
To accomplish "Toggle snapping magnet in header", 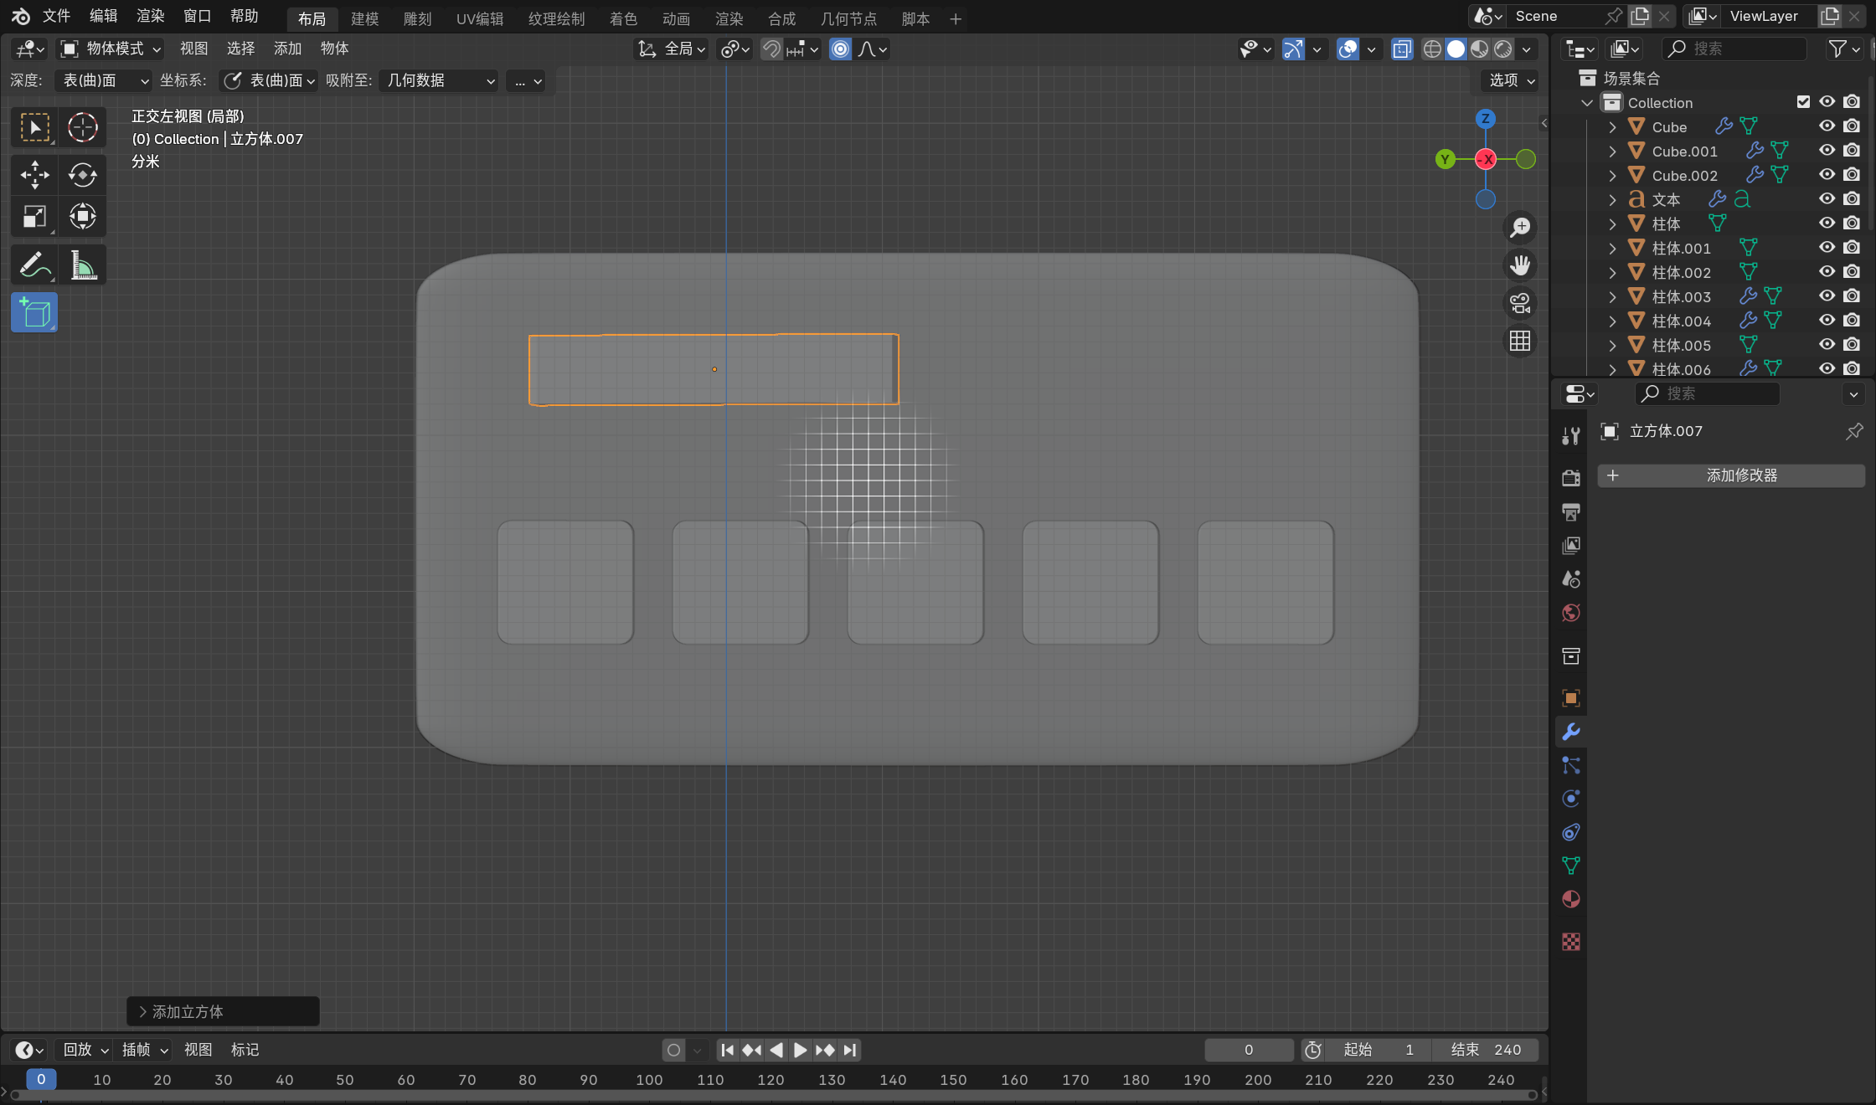I will [x=771, y=49].
